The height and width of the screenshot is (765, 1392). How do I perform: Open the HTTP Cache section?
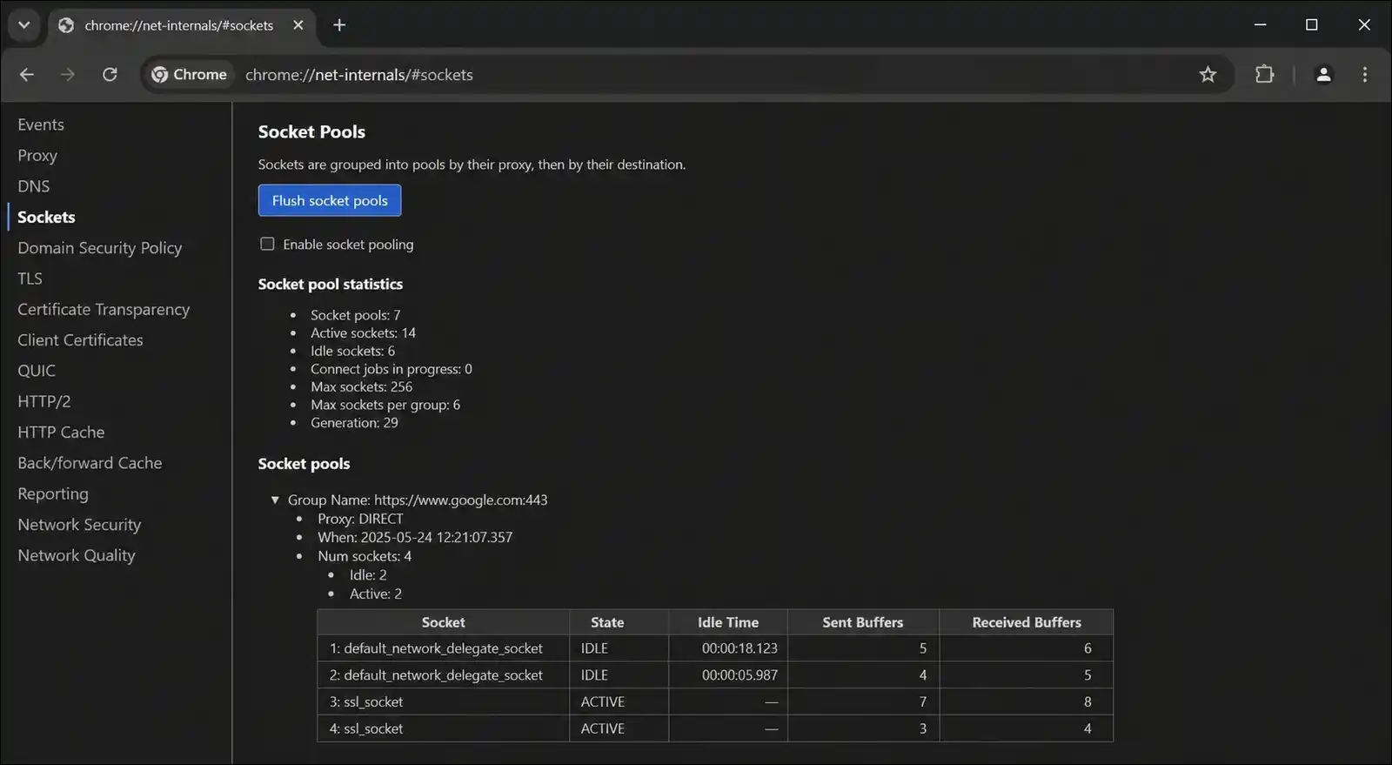[x=61, y=433]
